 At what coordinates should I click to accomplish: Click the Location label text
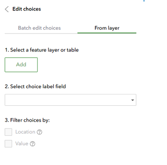pos(25,132)
